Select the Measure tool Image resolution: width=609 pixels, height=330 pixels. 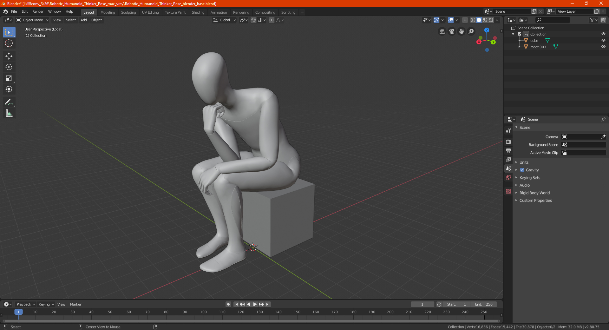9,113
